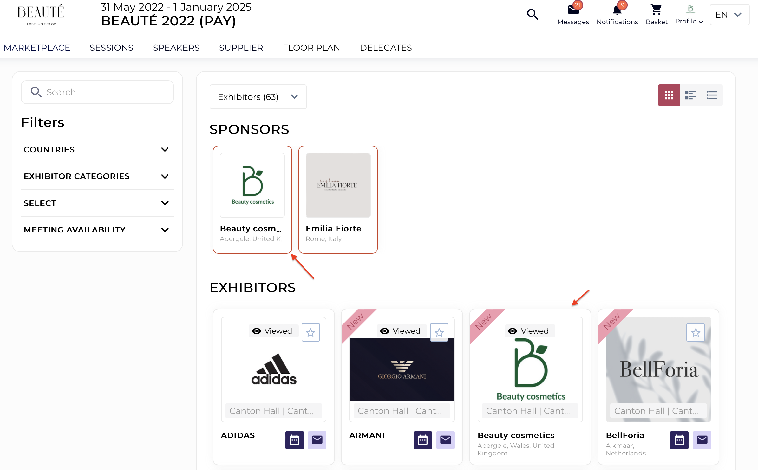Toggle favorite star on BellForia card
Screen dimensions: 758x470
coord(696,332)
